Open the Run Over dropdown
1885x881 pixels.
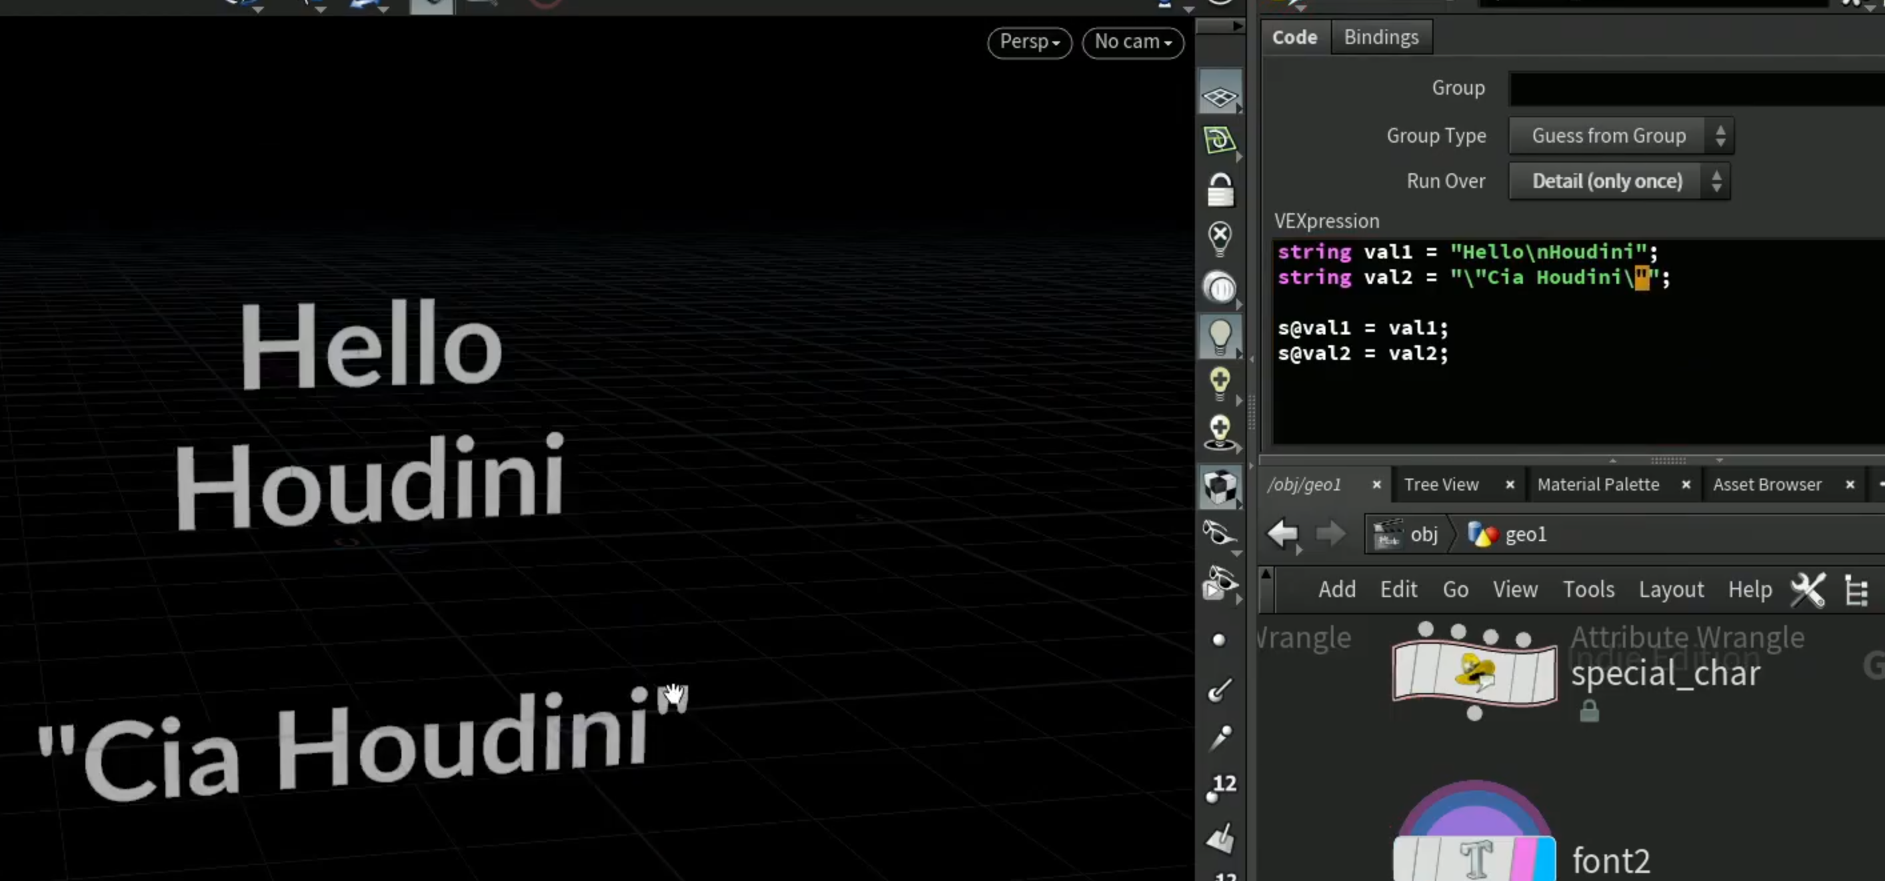click(1620, 181)
